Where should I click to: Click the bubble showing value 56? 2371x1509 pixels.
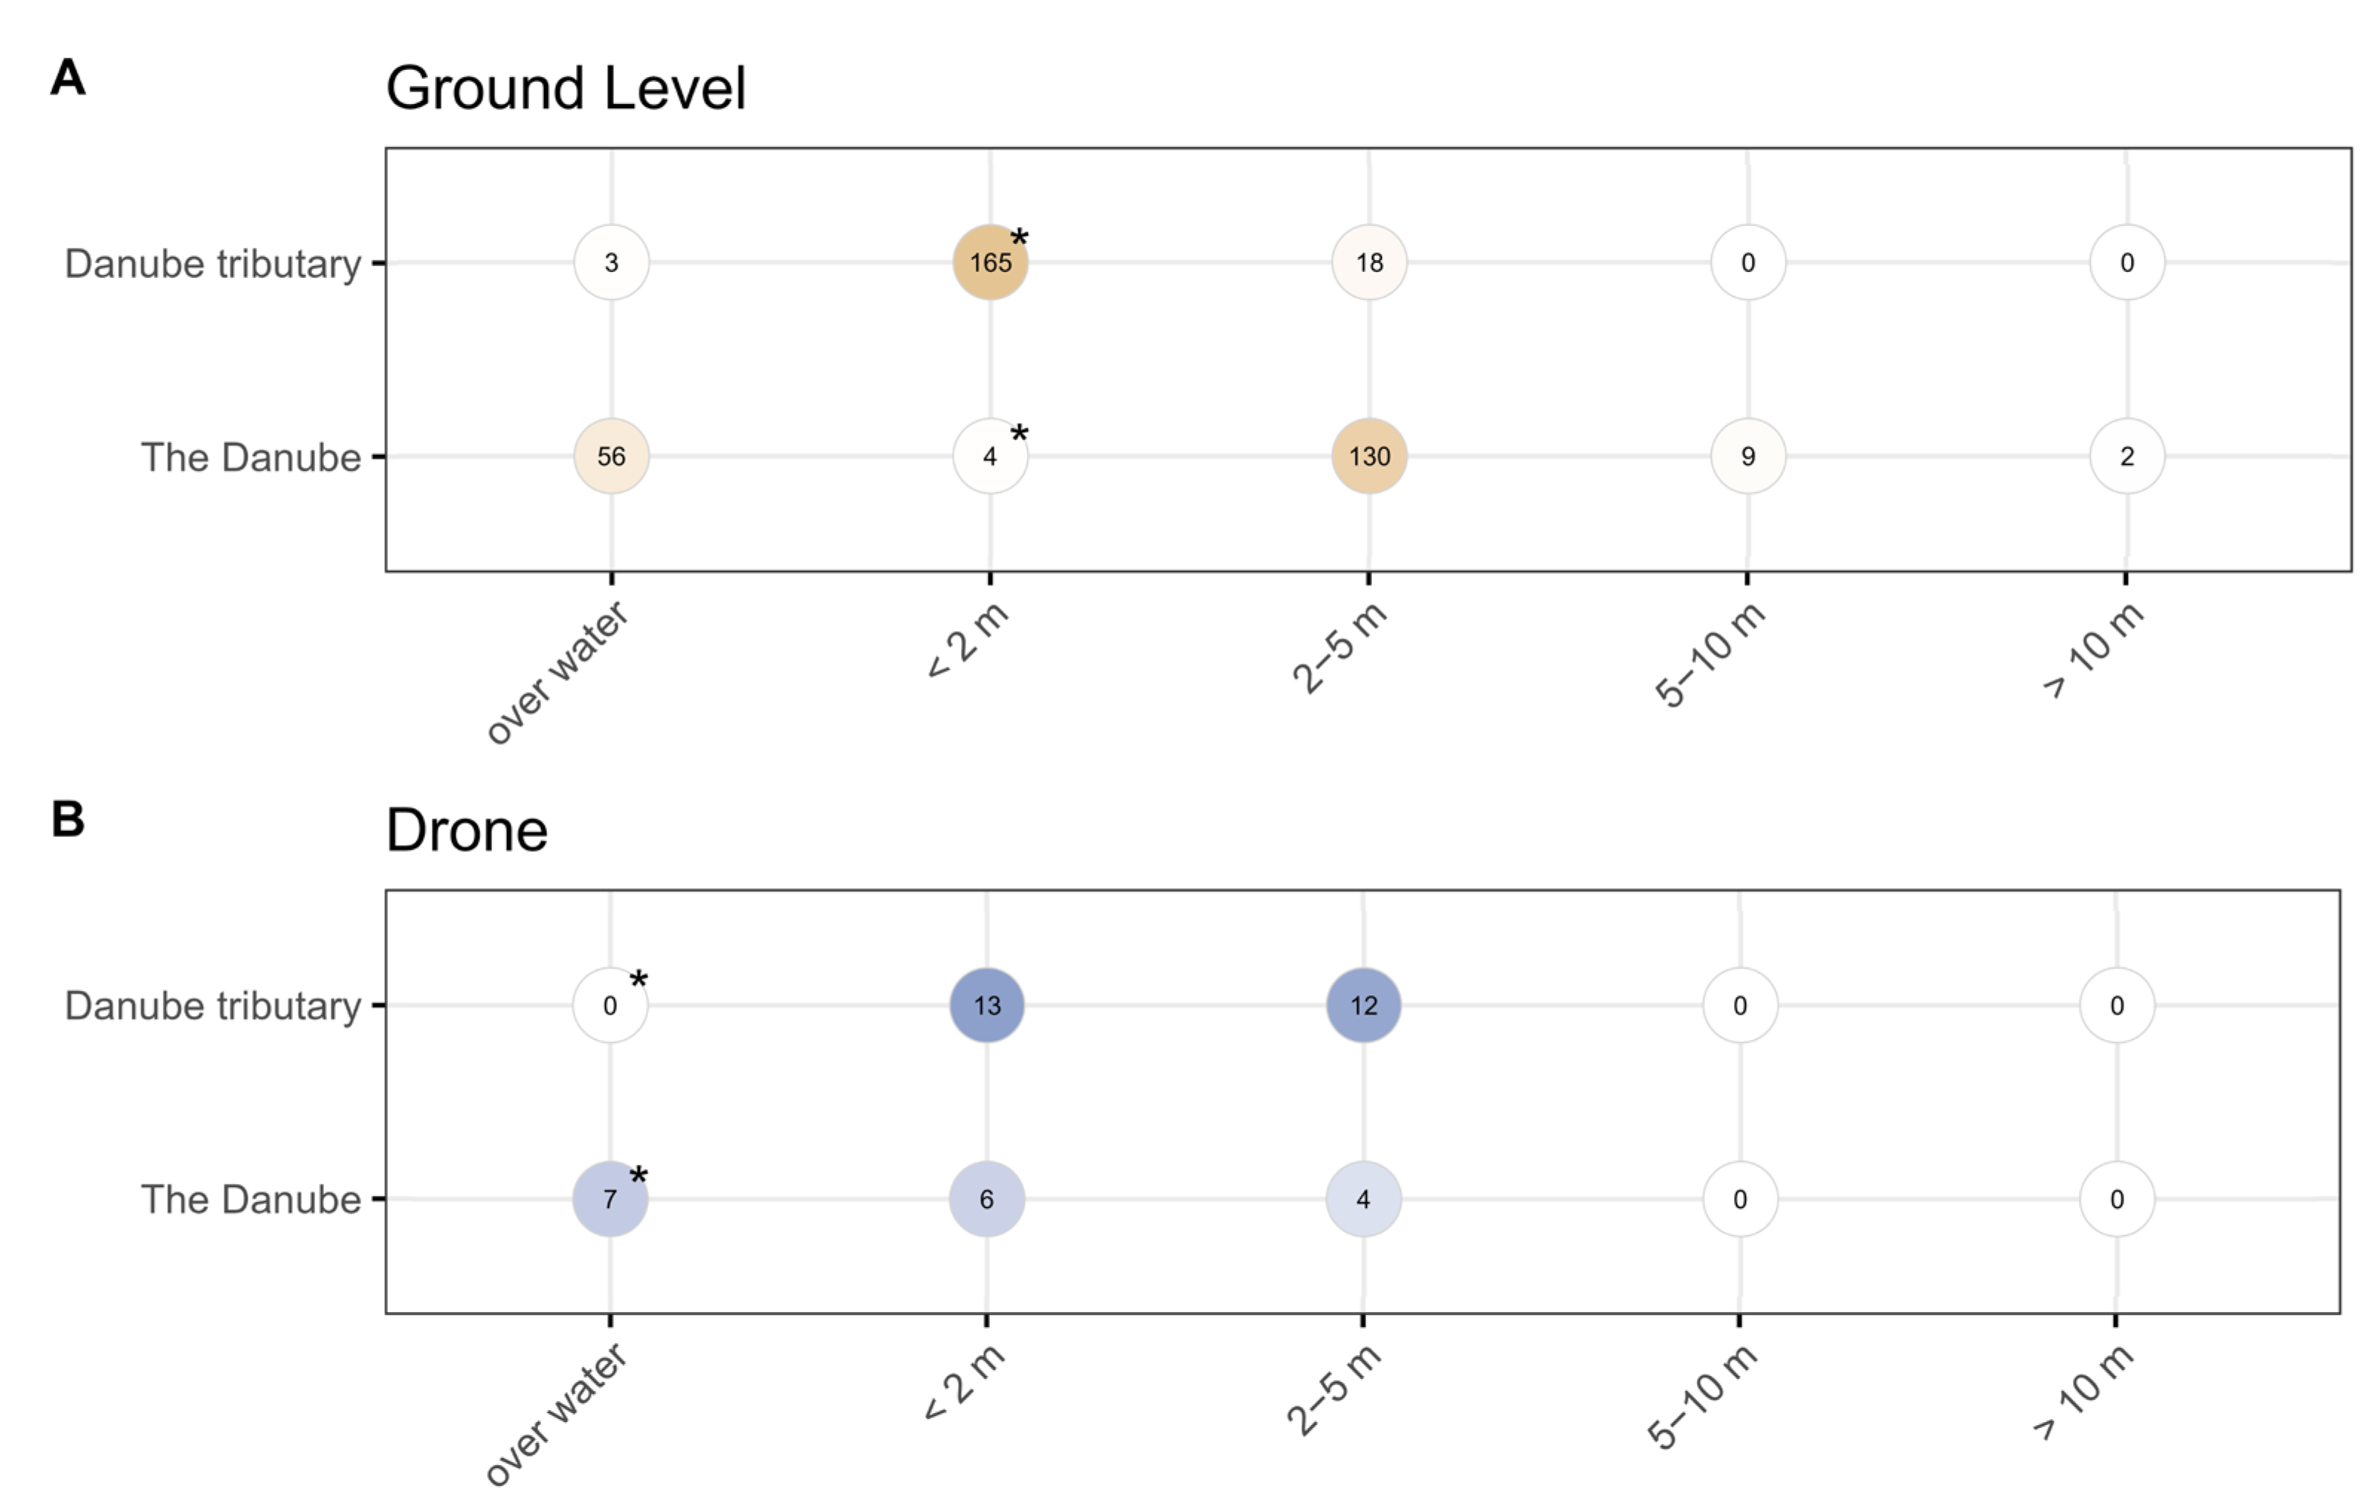(x=612, y=456)
